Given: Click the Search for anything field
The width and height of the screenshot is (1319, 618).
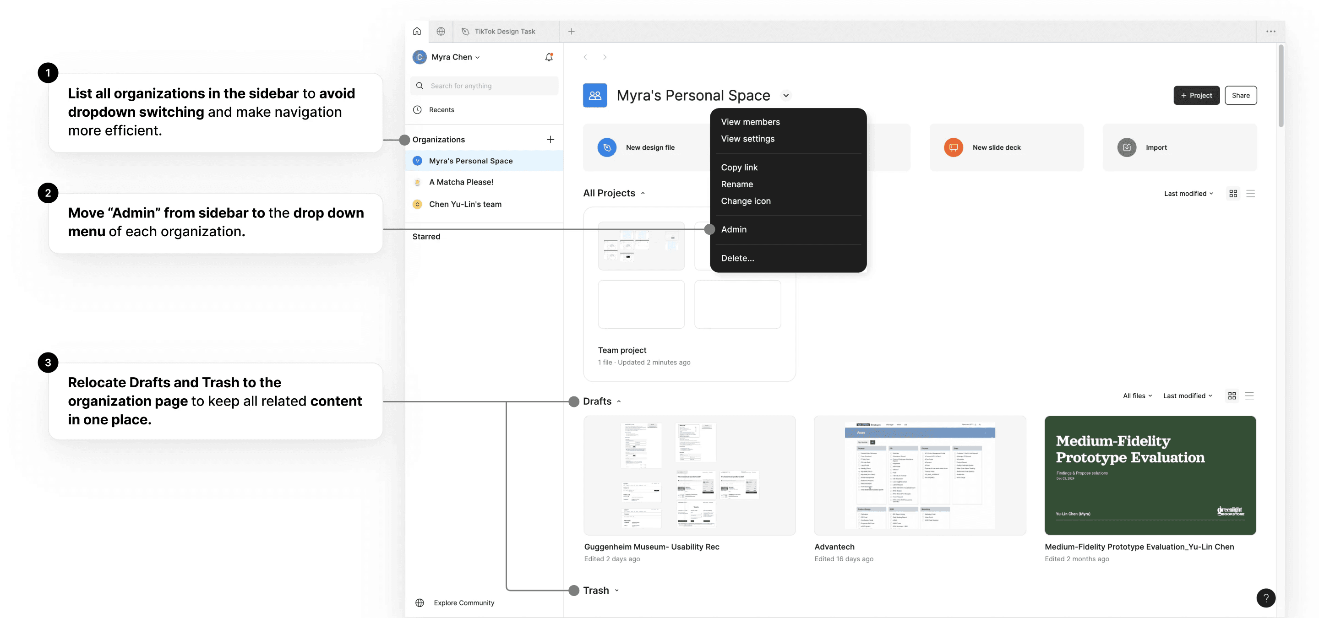Looking at the screenshot, I should (x=485, y=86).
